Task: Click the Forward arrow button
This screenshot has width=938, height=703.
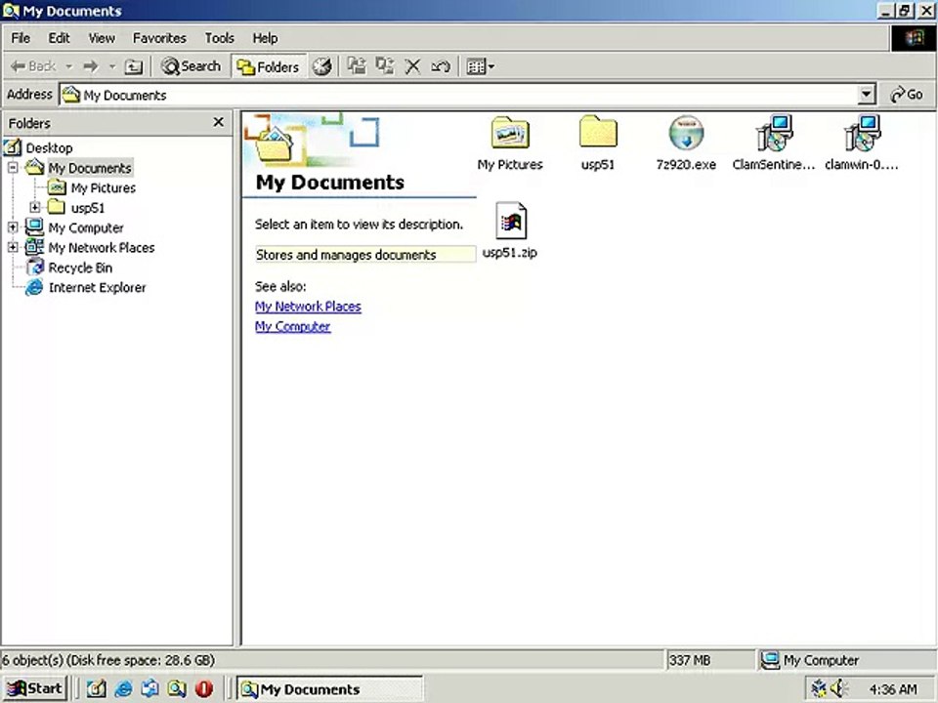Action: [x=91, y=66]
